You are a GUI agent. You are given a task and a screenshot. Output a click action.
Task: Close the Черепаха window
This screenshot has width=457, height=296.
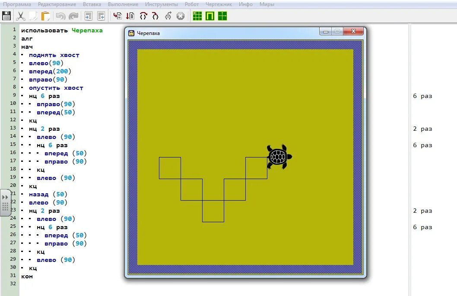(x=353, y=31)
